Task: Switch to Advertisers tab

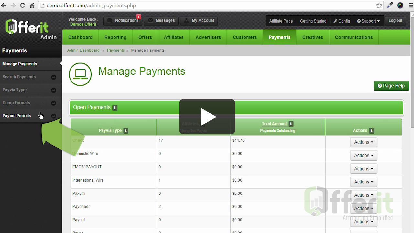Action: pyautogui.click(x=208, y=37)
